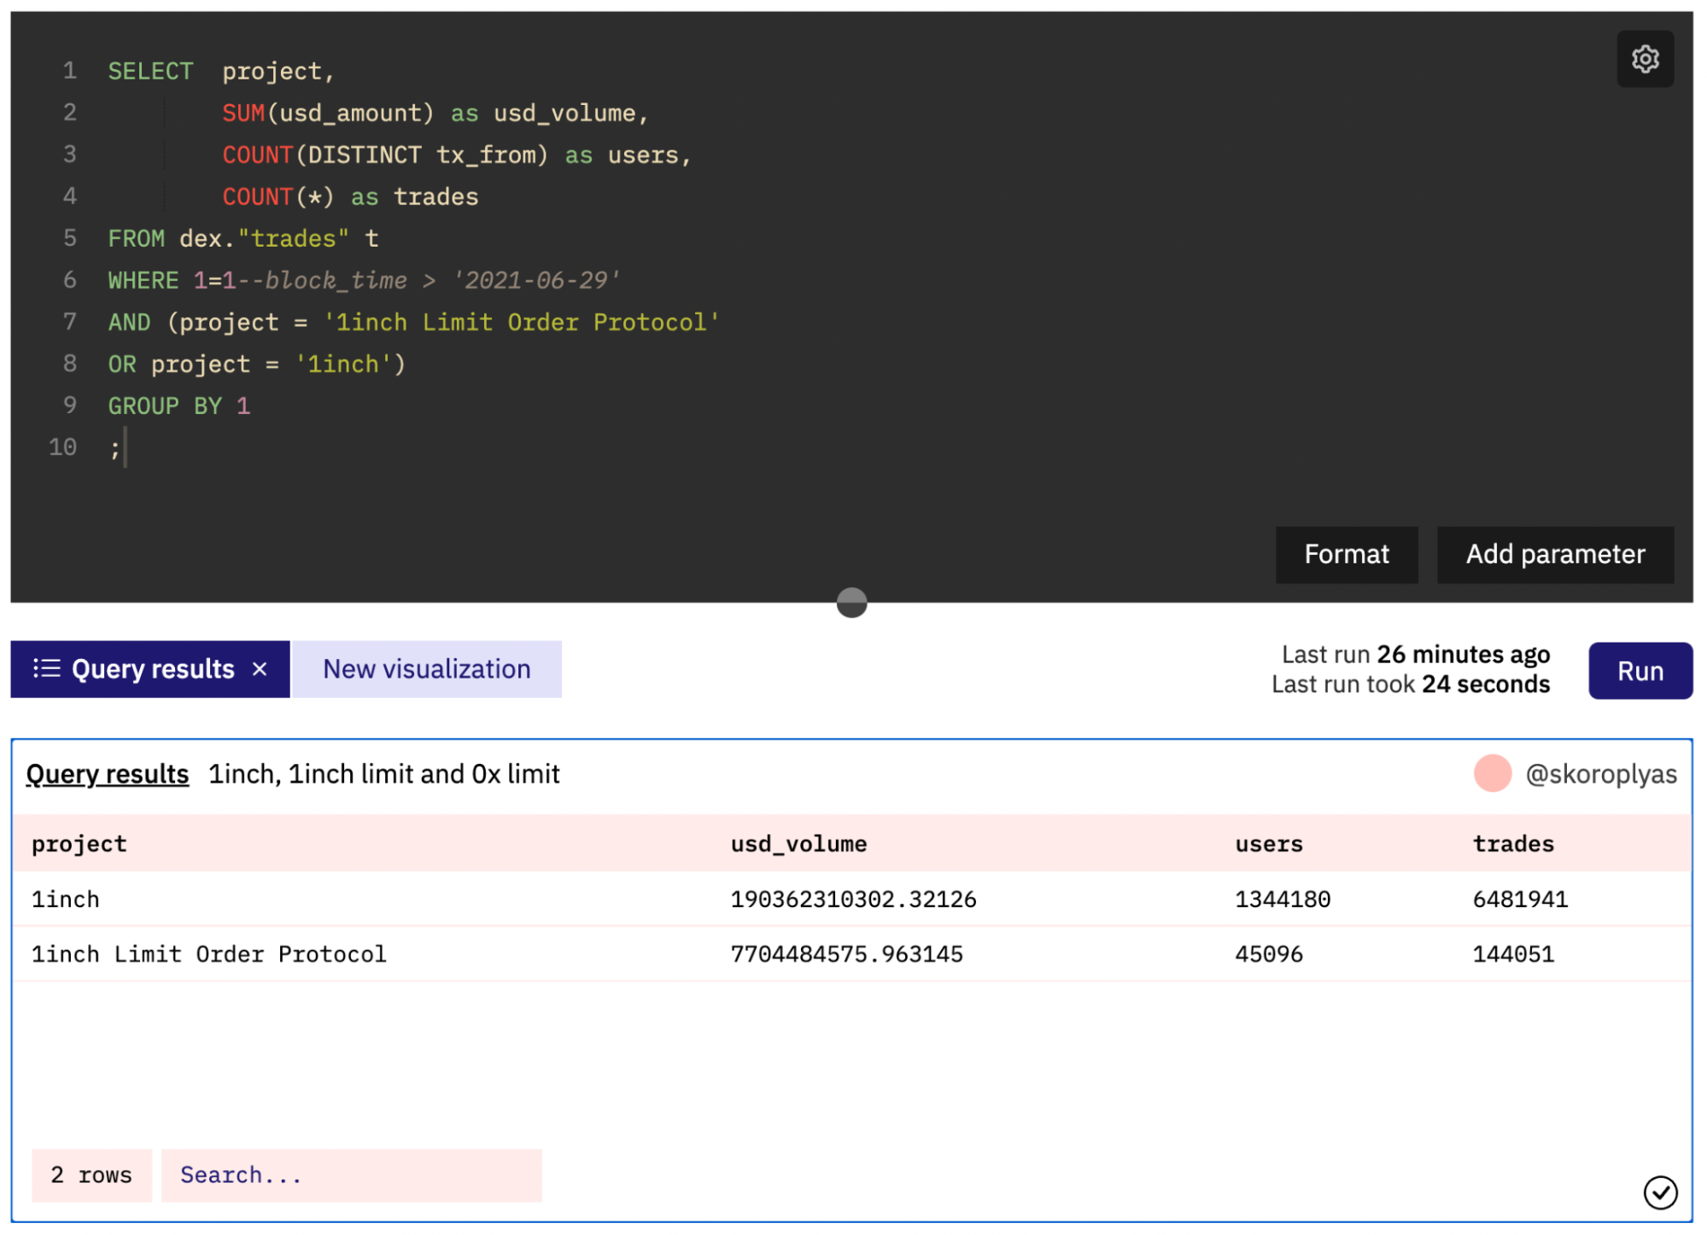Focus the Search results input field
This screenshot has width=1707, height=1235.
[x=350, y=1174]
